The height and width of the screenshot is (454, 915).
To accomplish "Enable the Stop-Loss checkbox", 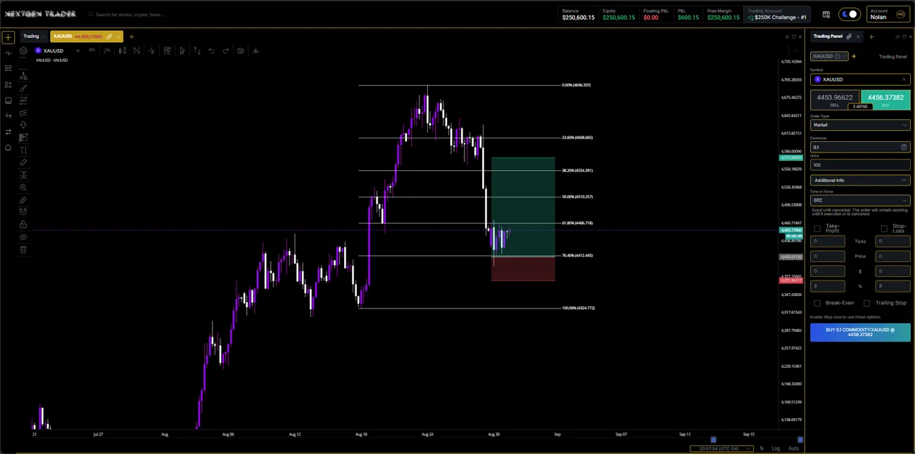I will tap(884, 228).
